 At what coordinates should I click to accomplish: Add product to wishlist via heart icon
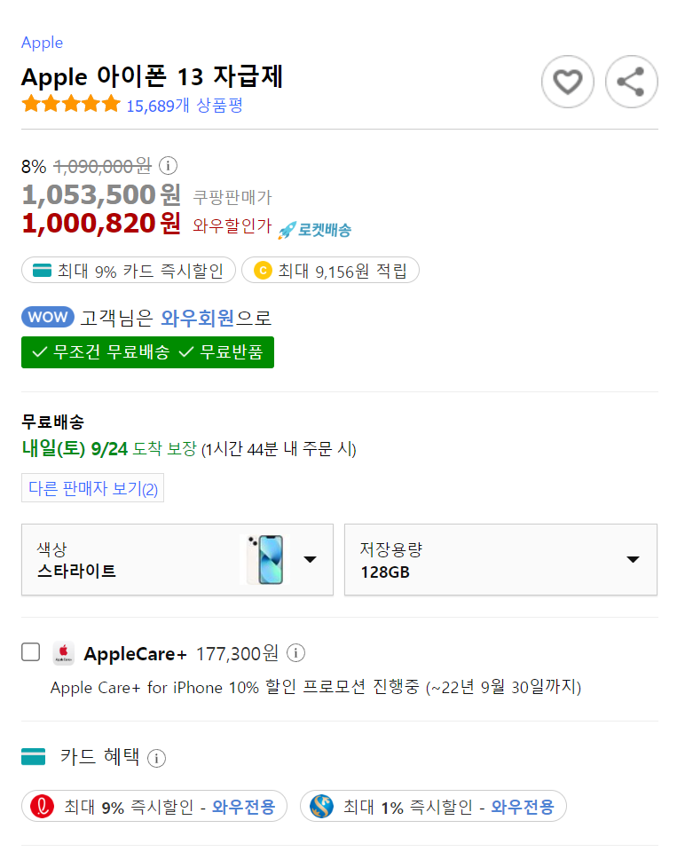567,82
